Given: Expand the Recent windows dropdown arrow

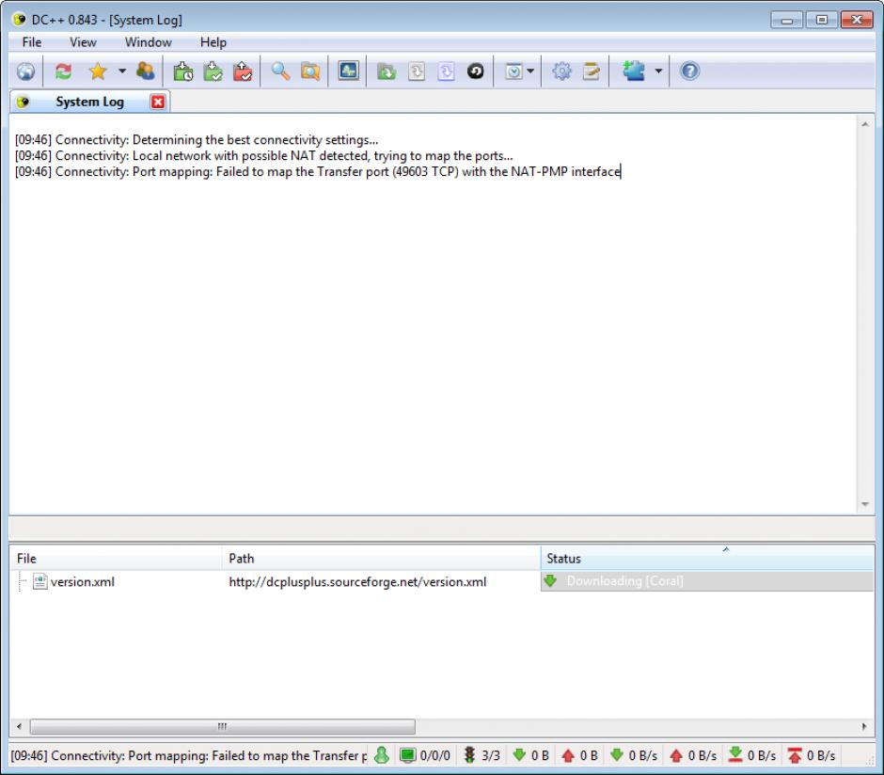Looking at the screenshot, I should tap(530, 71).
